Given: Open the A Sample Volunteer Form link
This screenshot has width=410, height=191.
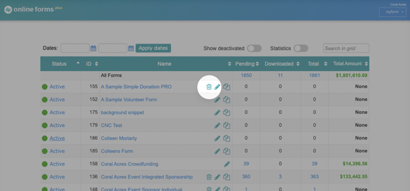Looking at the screenshot, I should [x=129, y=100].
